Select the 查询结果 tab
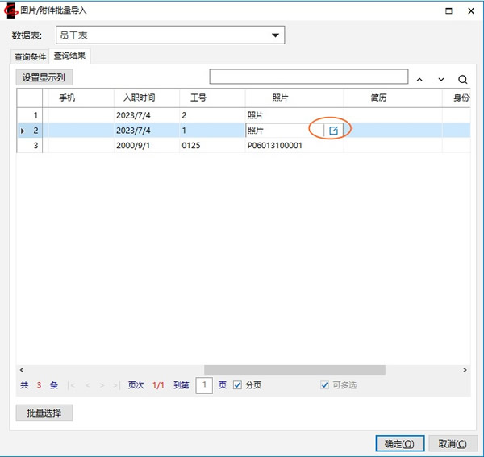Screen dimensions: 484x457 point(70,56)
